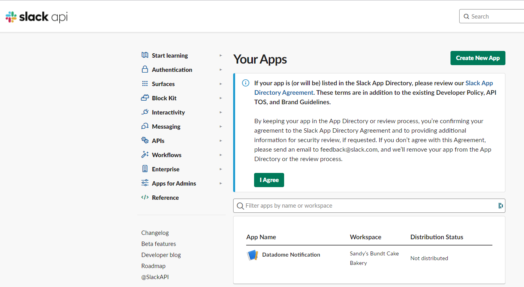Select Enterprise in the sidebar
Image resolution: width=524 pixels, height=287 pixels.
pos(166,169)
